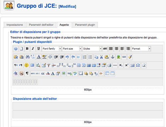Click the Preview magnifier icon

click(x=38, y=65)
